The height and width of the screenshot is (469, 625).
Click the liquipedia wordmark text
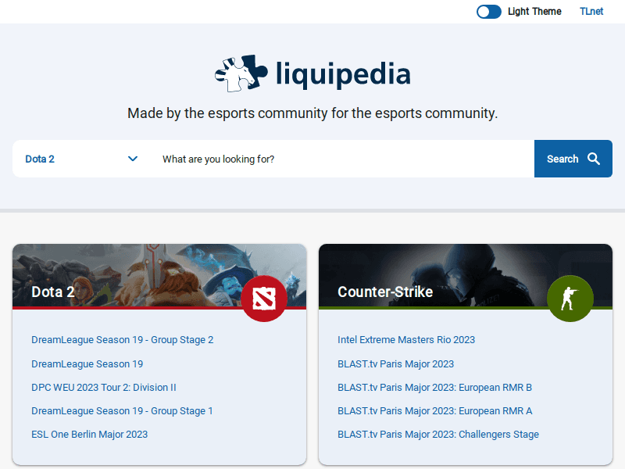tap(343, 74)
